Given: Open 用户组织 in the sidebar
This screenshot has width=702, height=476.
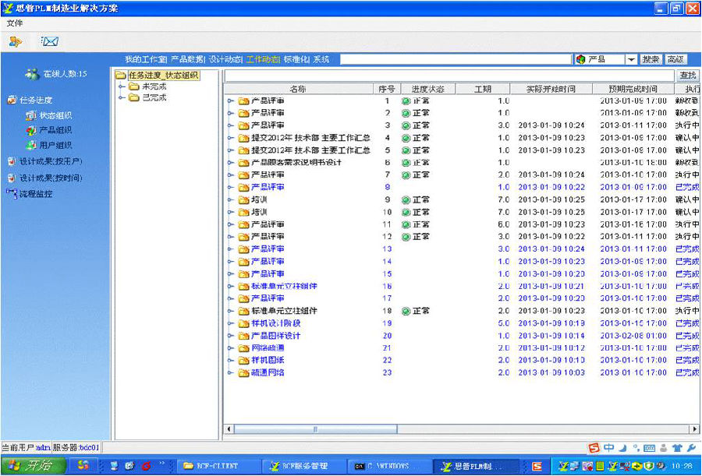Looking at the screenshot, I should point(55,145).
